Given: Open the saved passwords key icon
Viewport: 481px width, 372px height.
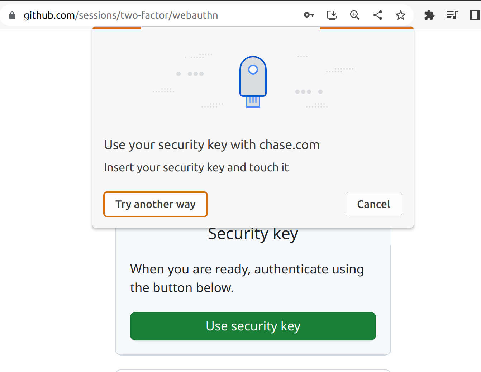Looking at the screenshot, I should (x=309, y=15).
